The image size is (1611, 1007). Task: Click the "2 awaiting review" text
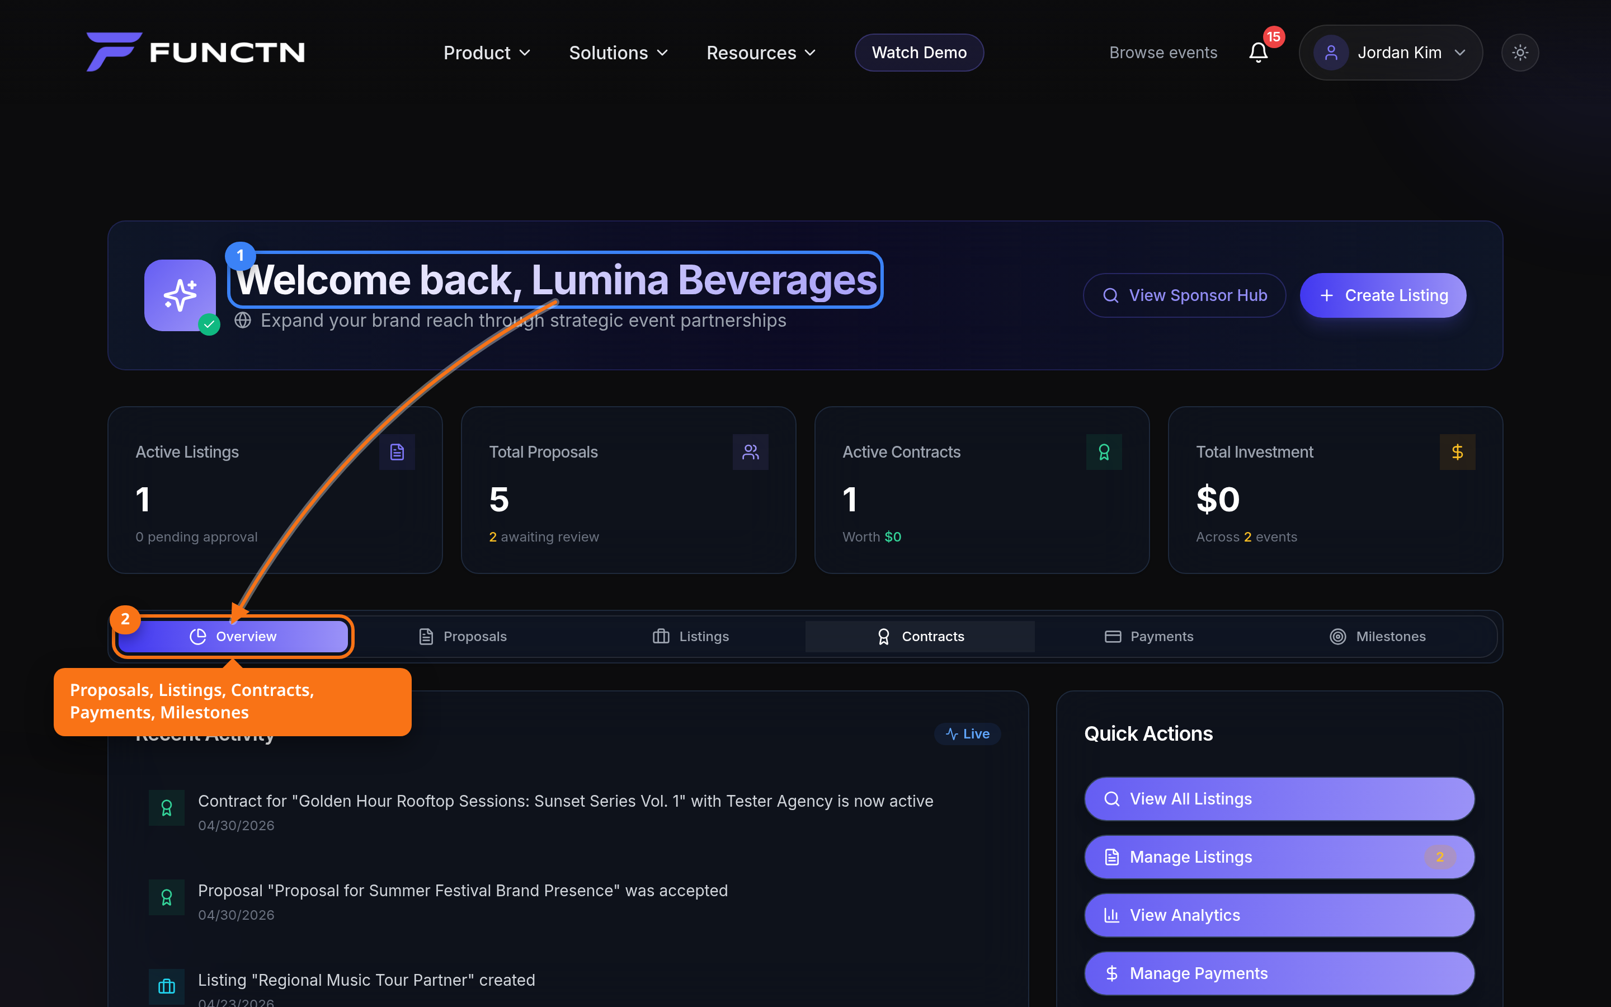click(544, 537)
